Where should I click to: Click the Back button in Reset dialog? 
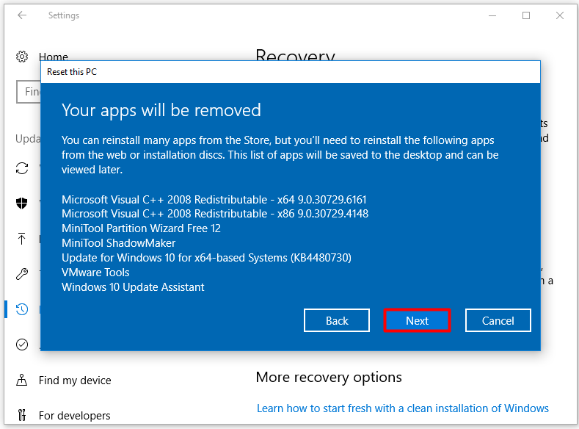(336, 320)
